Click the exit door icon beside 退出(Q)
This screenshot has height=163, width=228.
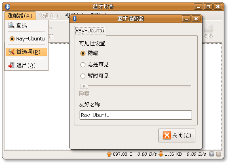pos(11,66)
